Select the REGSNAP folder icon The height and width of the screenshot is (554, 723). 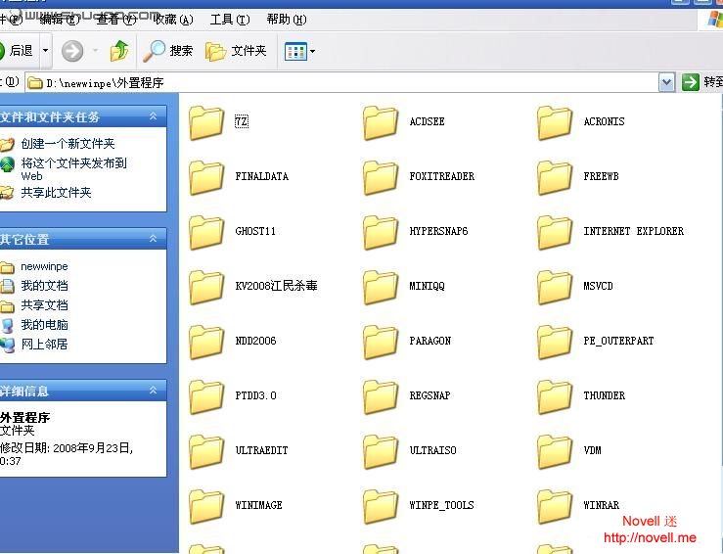(x=381, y=396)
